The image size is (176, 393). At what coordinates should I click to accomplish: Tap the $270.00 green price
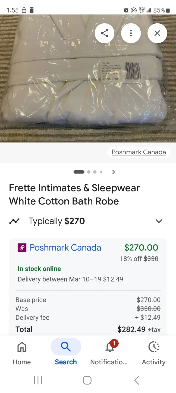[x=141, y=248]
